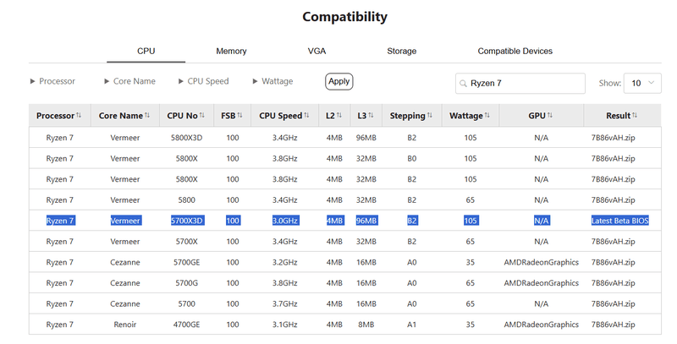
Task: Expand the CPU Speed filter
Action: pos(203,81)
